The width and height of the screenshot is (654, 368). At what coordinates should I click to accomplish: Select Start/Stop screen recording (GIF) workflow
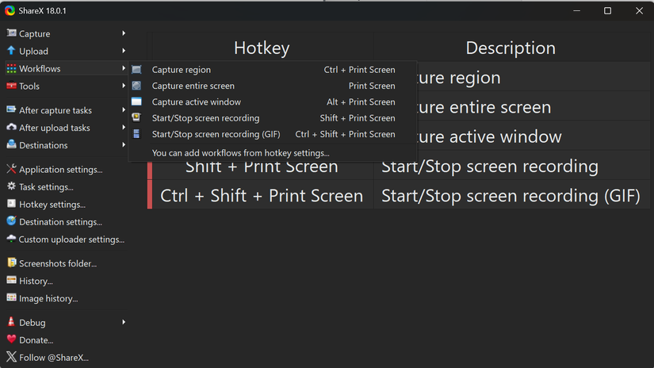pos(273,134)
